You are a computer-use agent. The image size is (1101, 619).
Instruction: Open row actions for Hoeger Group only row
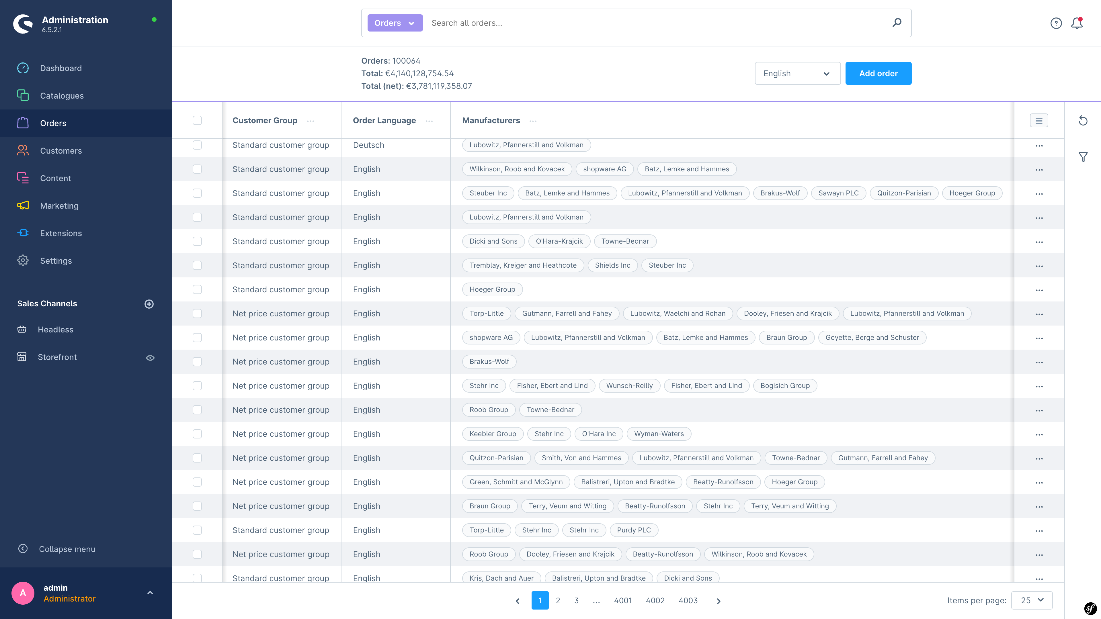click(1039, 290)
